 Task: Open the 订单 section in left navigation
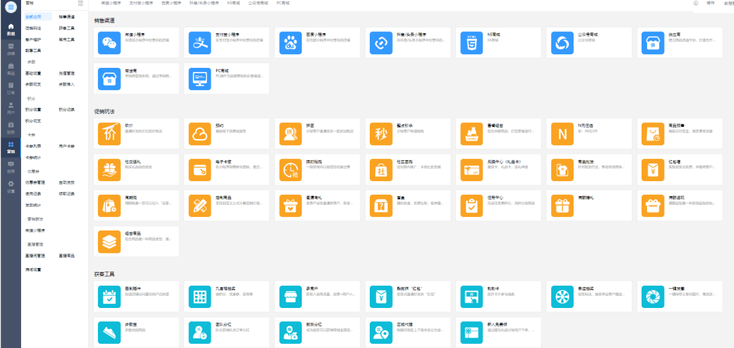click(x=11, y=88)
